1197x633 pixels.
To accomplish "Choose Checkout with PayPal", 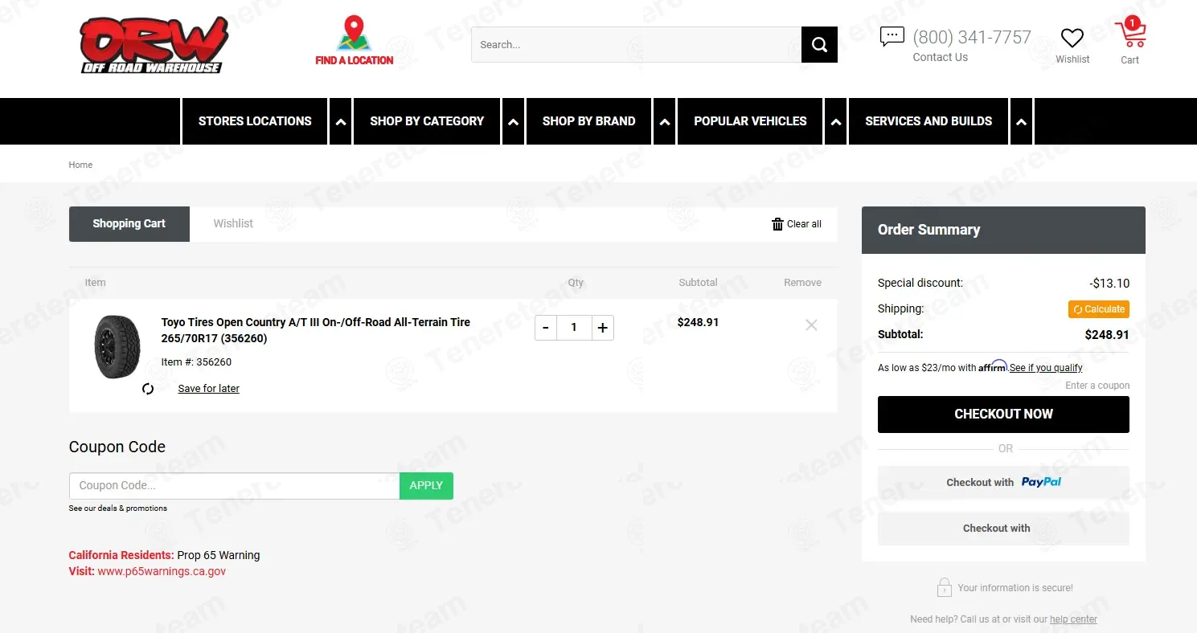I will coord(1003,483).
